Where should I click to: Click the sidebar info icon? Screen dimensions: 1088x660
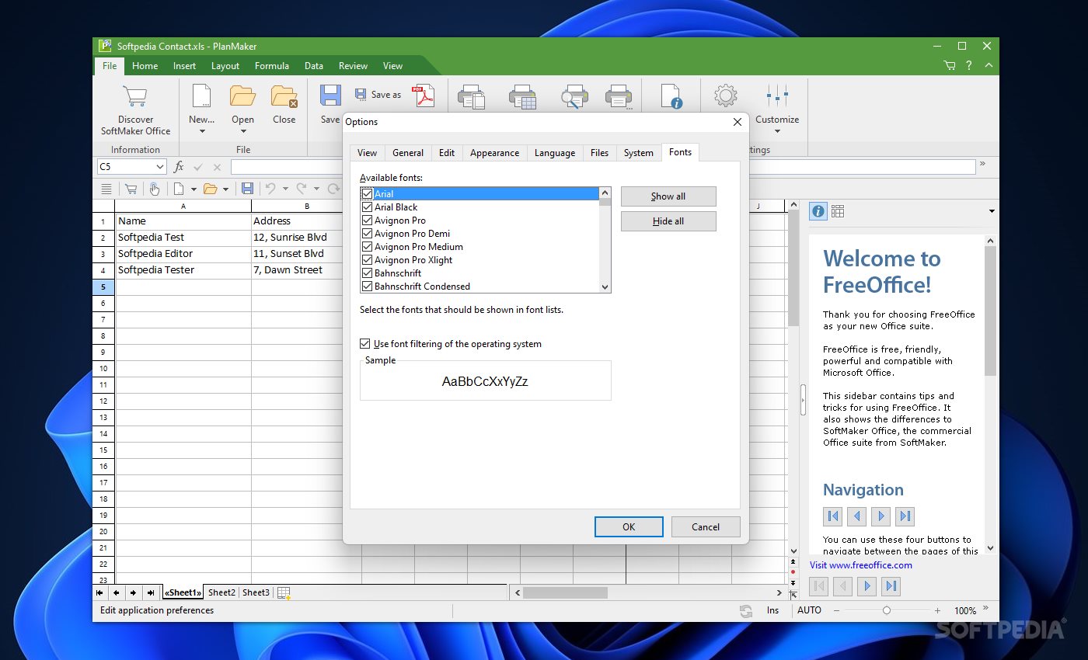pyautogui.click(x=818, y=211)
